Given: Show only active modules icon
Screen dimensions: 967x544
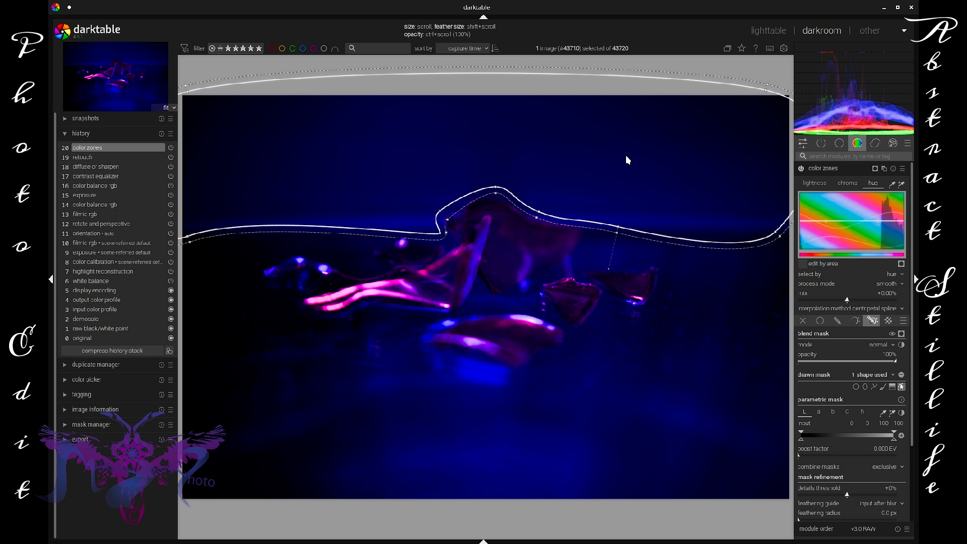Looking at the screenshot, I should pyautogui.click(x=821, y=143).
